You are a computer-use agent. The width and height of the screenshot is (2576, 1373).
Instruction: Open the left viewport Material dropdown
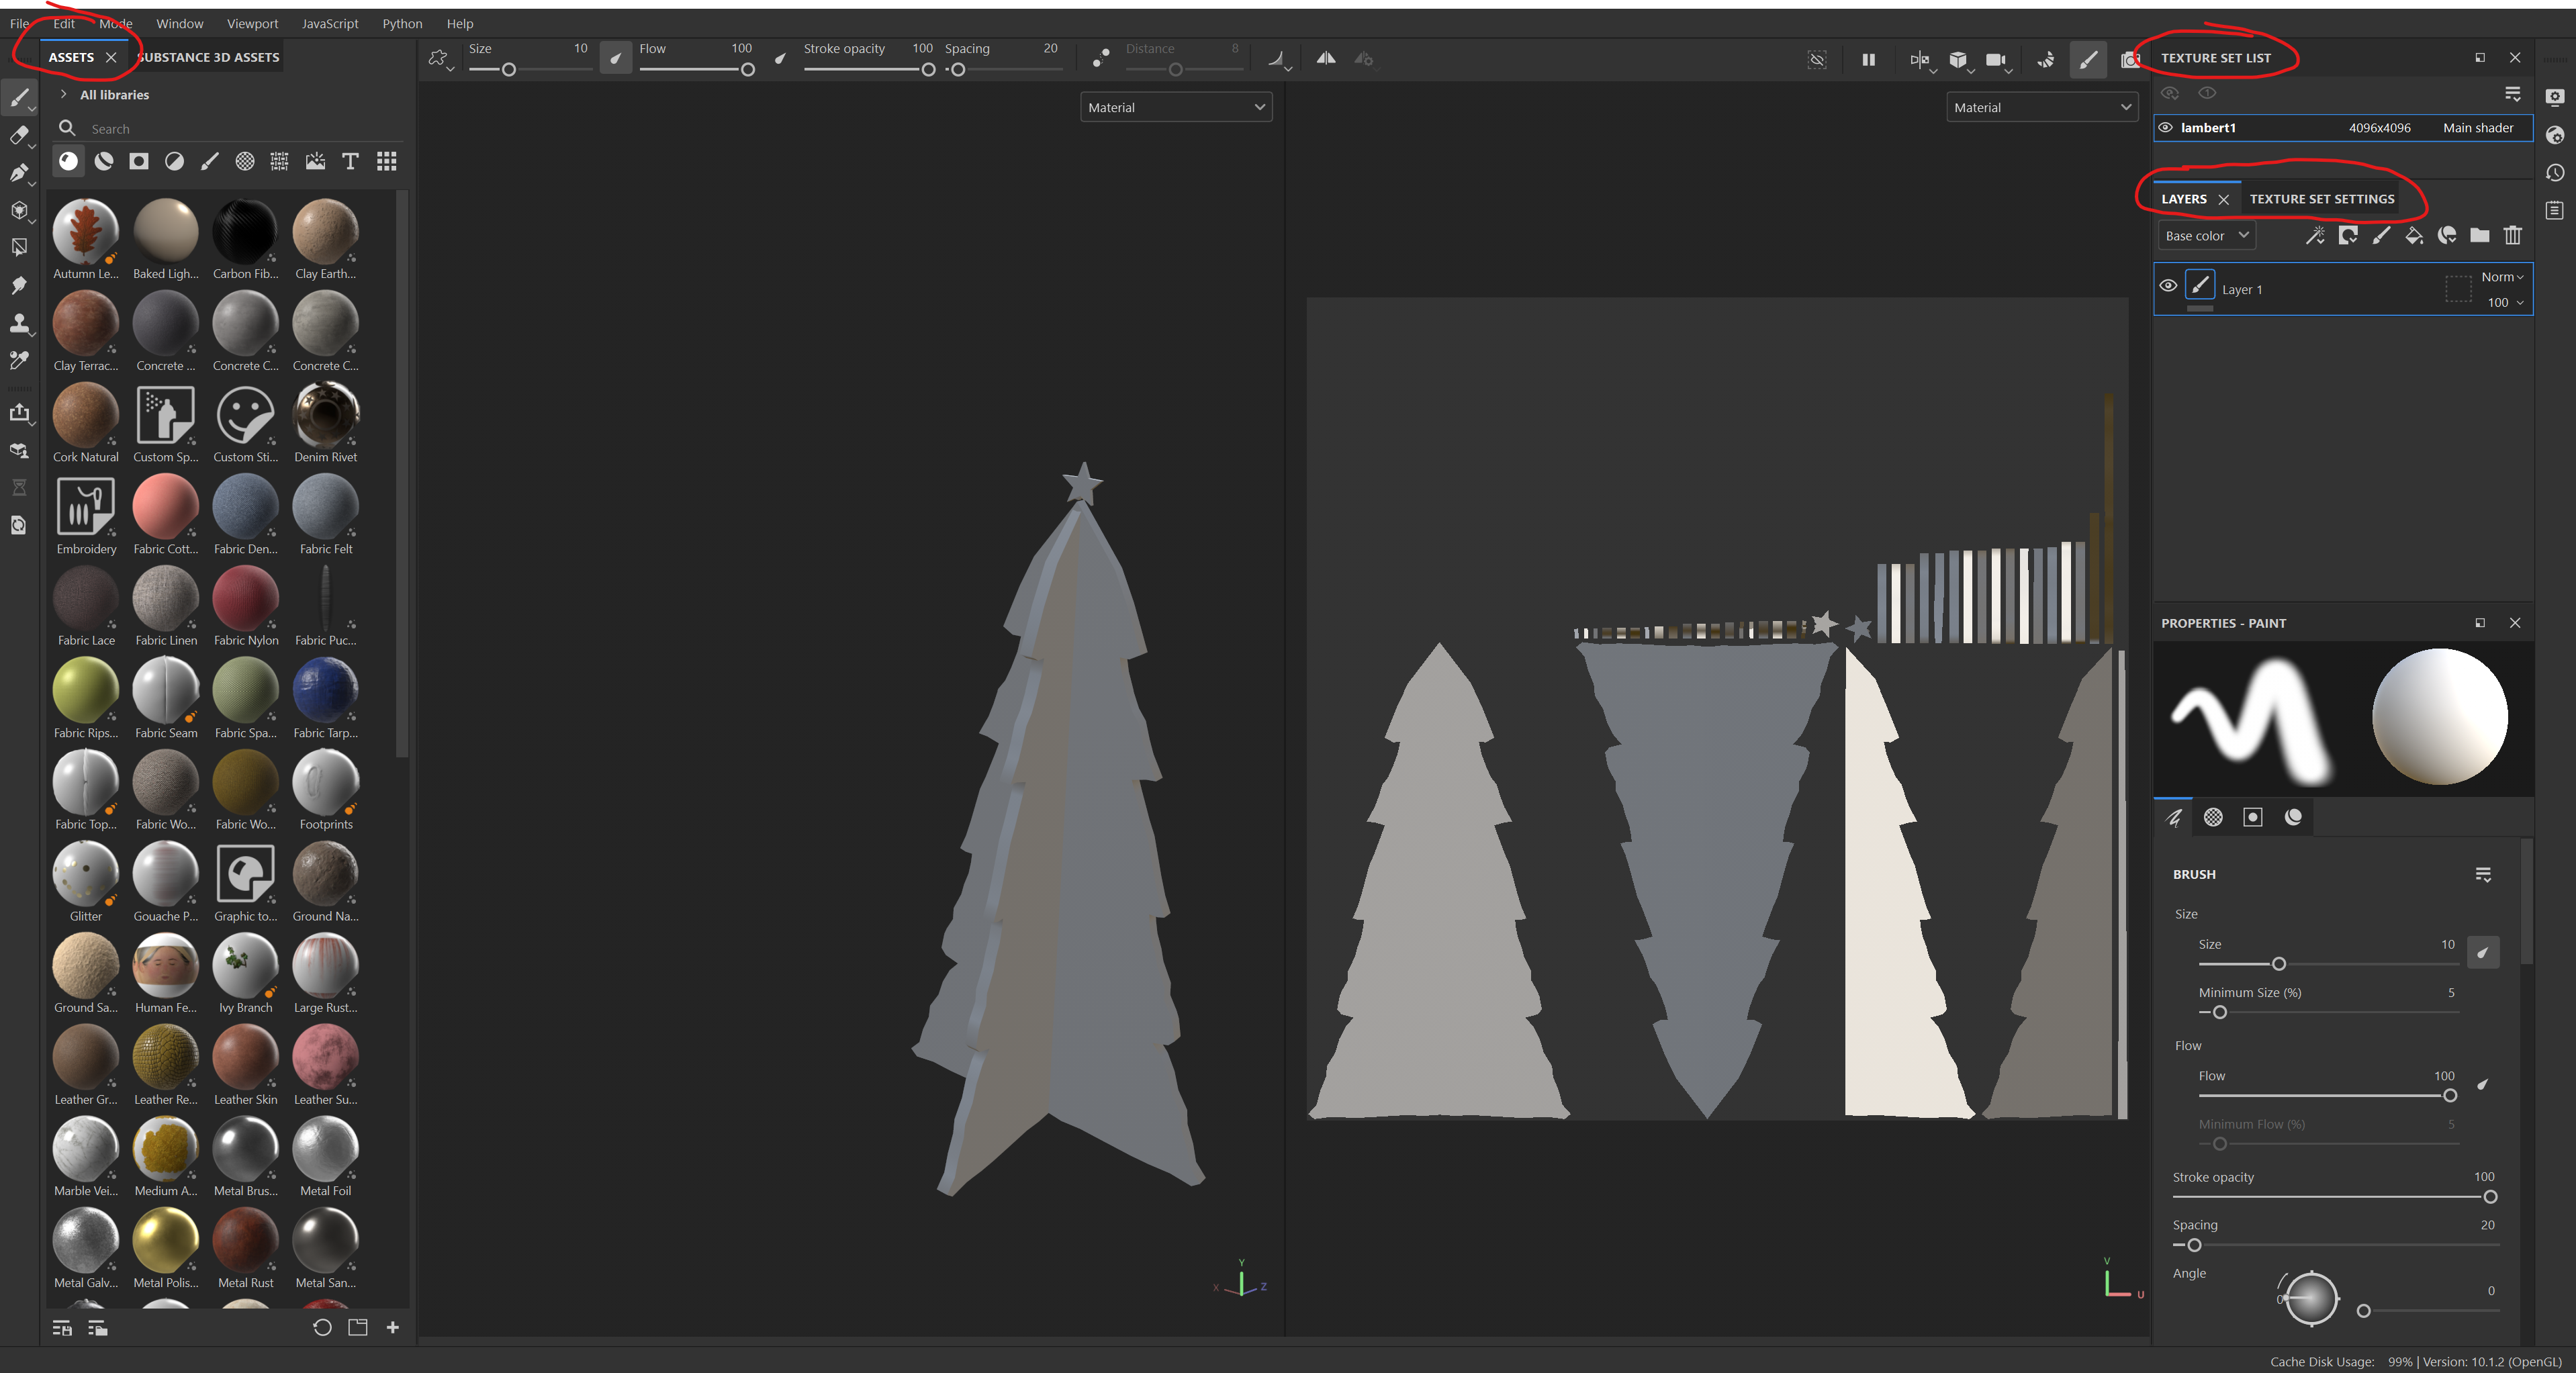1175,107
